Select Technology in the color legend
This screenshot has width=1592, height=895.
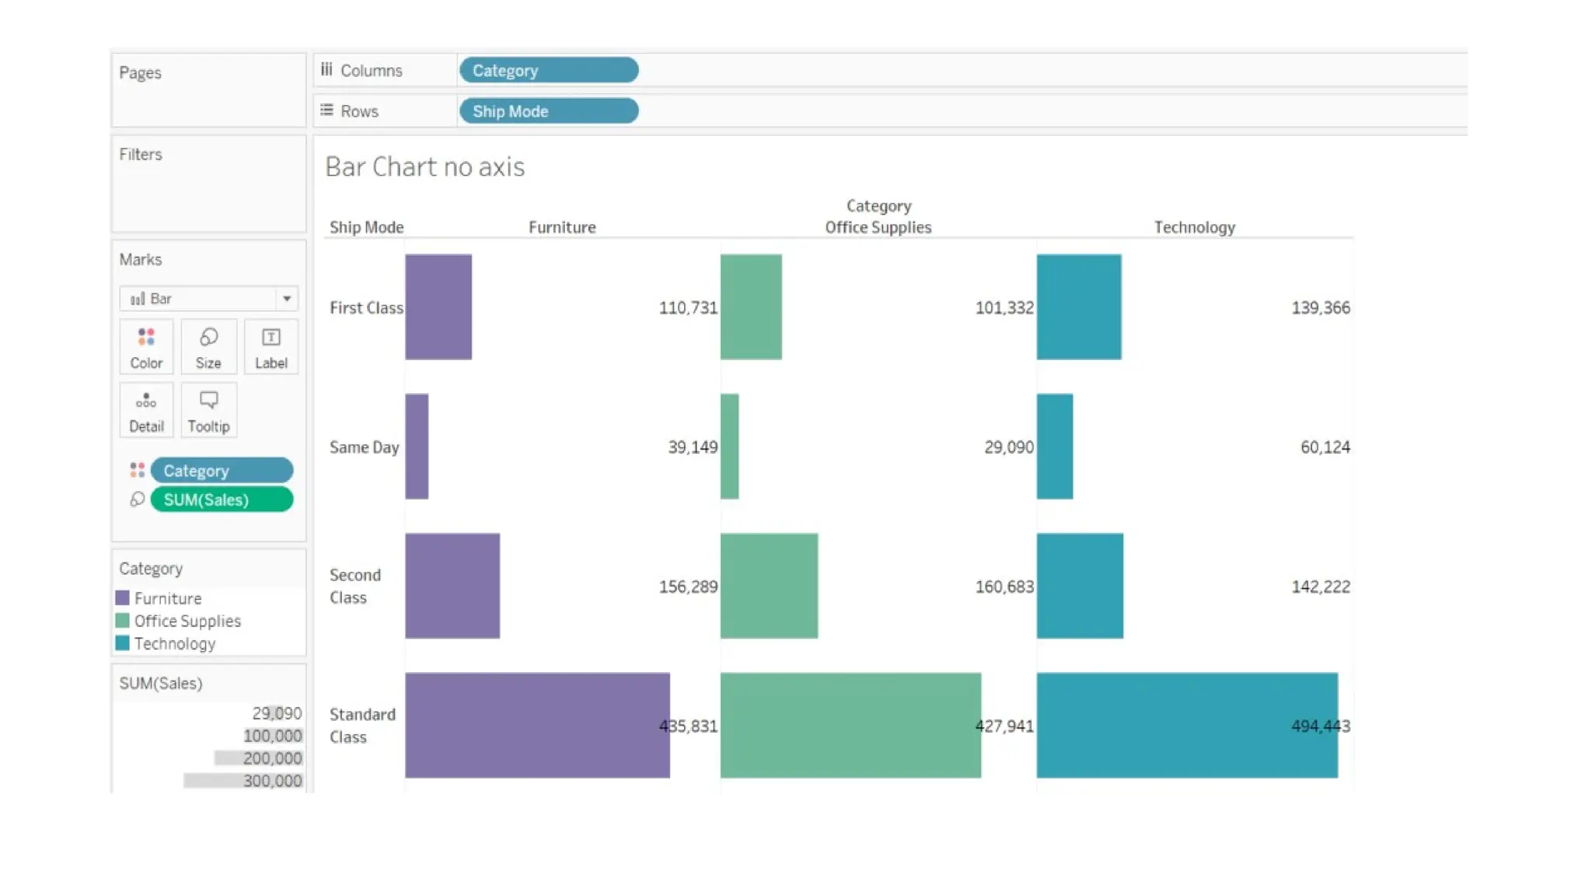tap(174, 643)
